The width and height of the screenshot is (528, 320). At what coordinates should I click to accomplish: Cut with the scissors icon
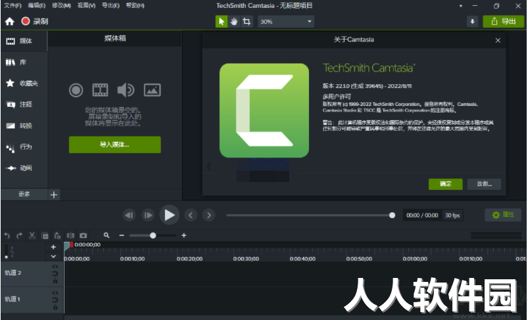[32, 235]
